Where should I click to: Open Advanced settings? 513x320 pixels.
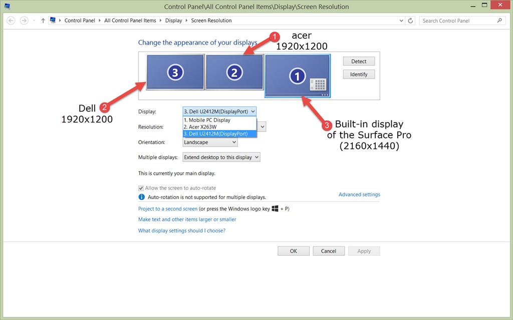click(359, 194)
